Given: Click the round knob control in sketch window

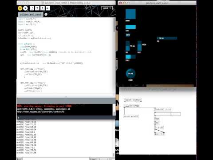Looking at the screenshot, I should tap(130, 73).
